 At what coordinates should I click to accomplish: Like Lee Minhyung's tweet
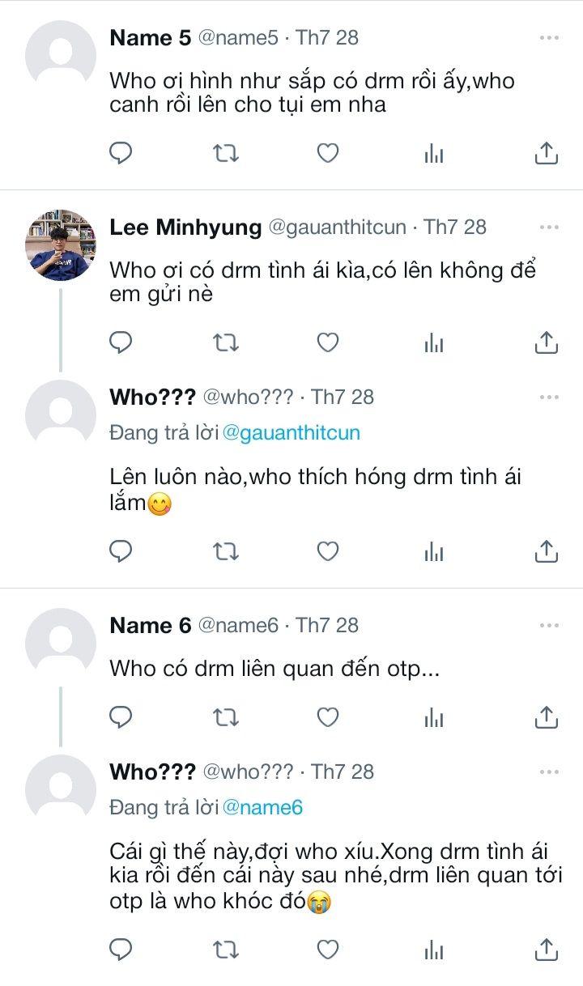pos(327,342)
